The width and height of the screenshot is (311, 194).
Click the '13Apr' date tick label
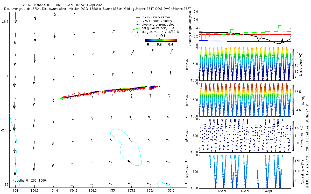coord(245,191)
